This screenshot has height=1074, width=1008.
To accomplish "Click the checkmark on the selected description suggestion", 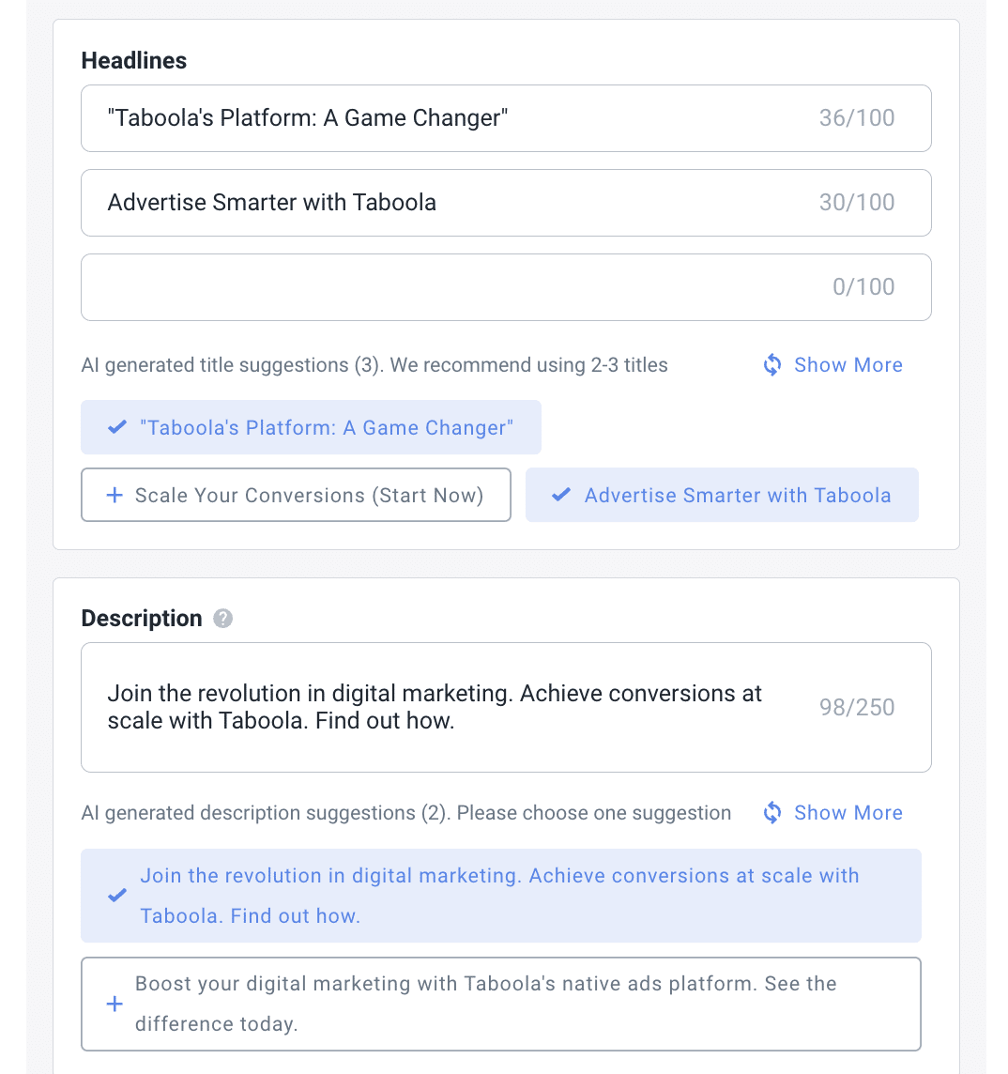I will click(116, 895).
